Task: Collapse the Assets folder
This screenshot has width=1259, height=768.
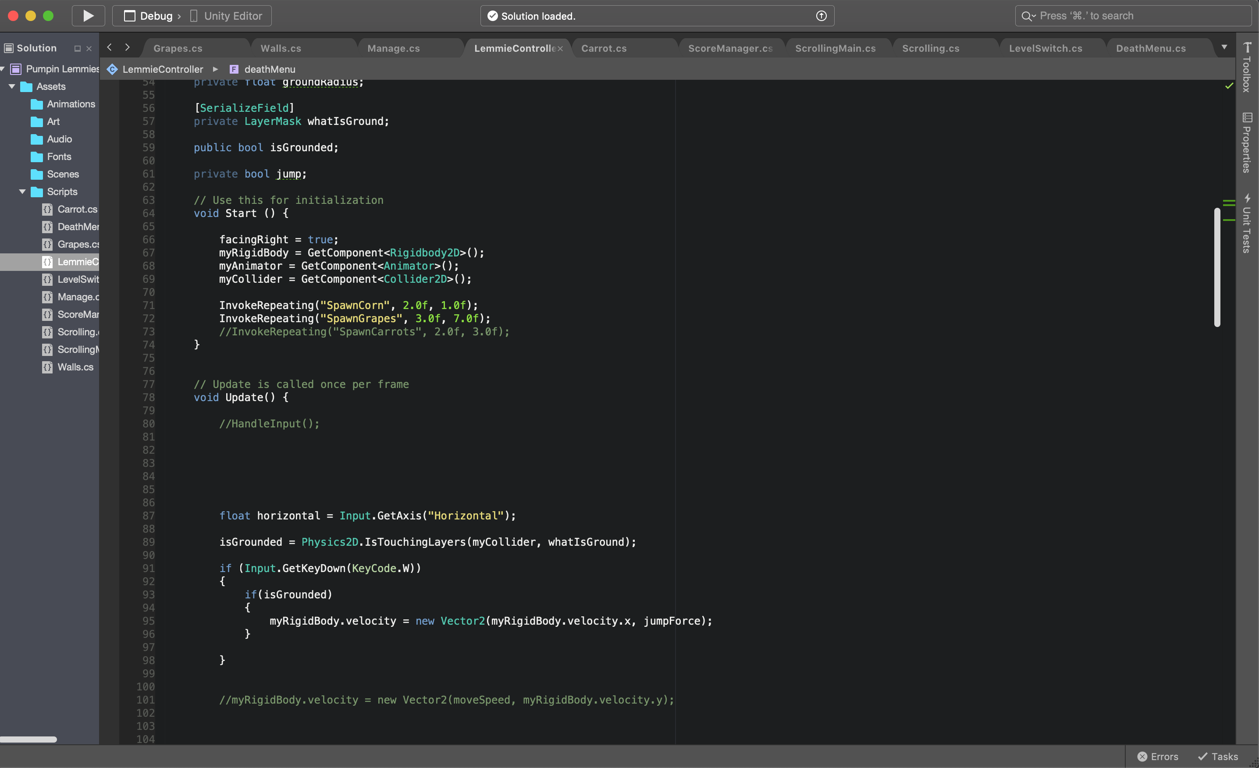Action: (12, 86)
